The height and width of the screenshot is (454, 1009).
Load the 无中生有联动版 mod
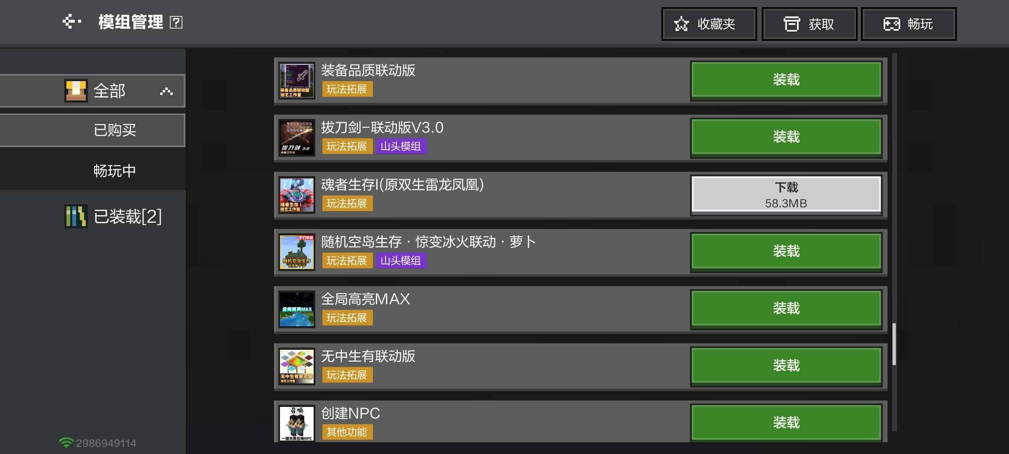[x=786, y=366]
